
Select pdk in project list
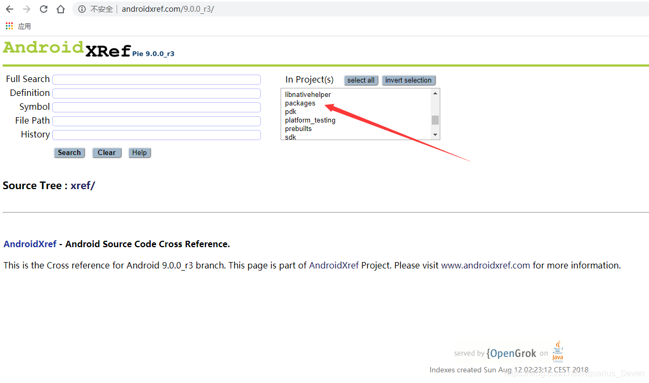[x=291, y=112]
